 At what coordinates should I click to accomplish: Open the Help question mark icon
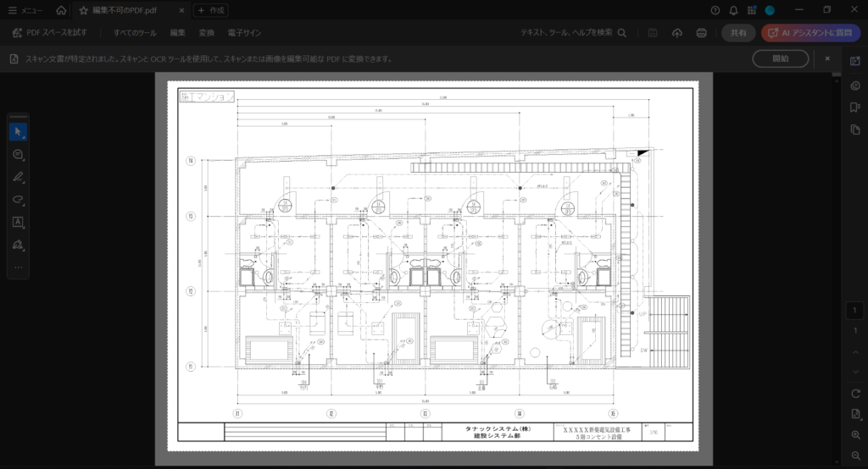(715, 10)
